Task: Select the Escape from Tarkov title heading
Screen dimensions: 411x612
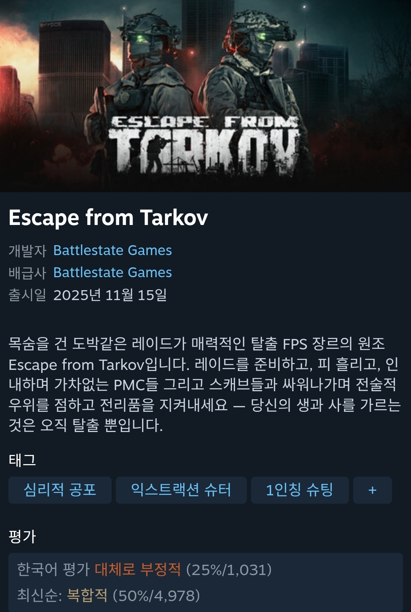Action: (x=109, y=218)
